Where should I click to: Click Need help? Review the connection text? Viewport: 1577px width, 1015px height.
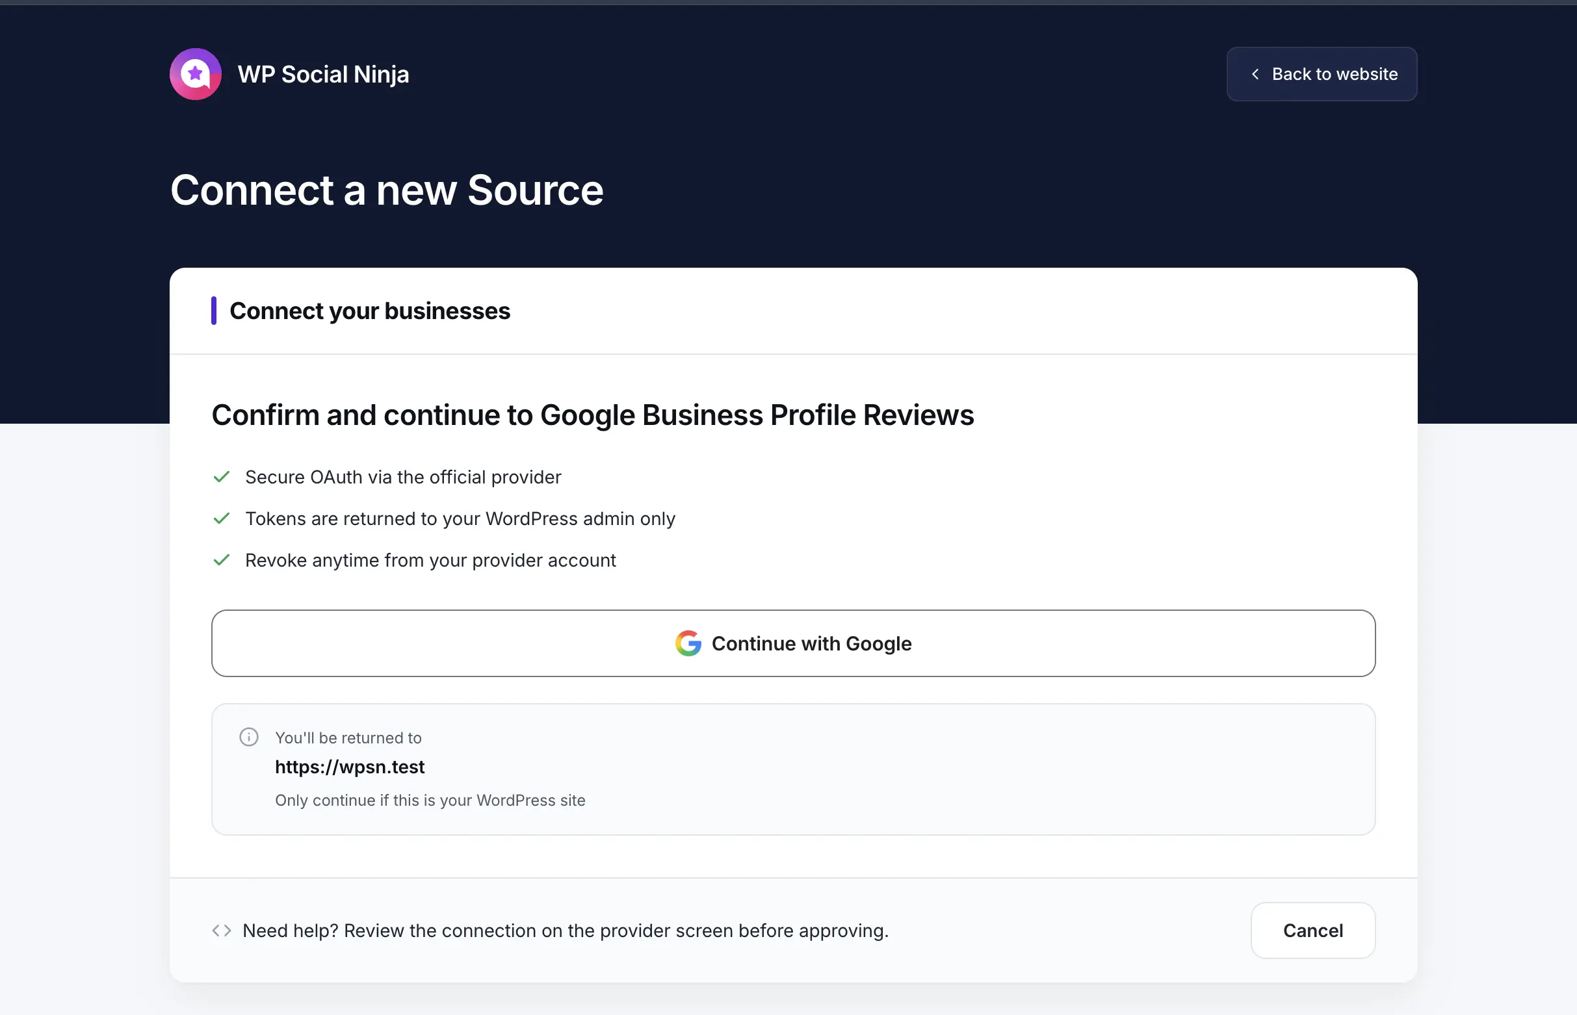pyautogui.click(x=566, y=931)
